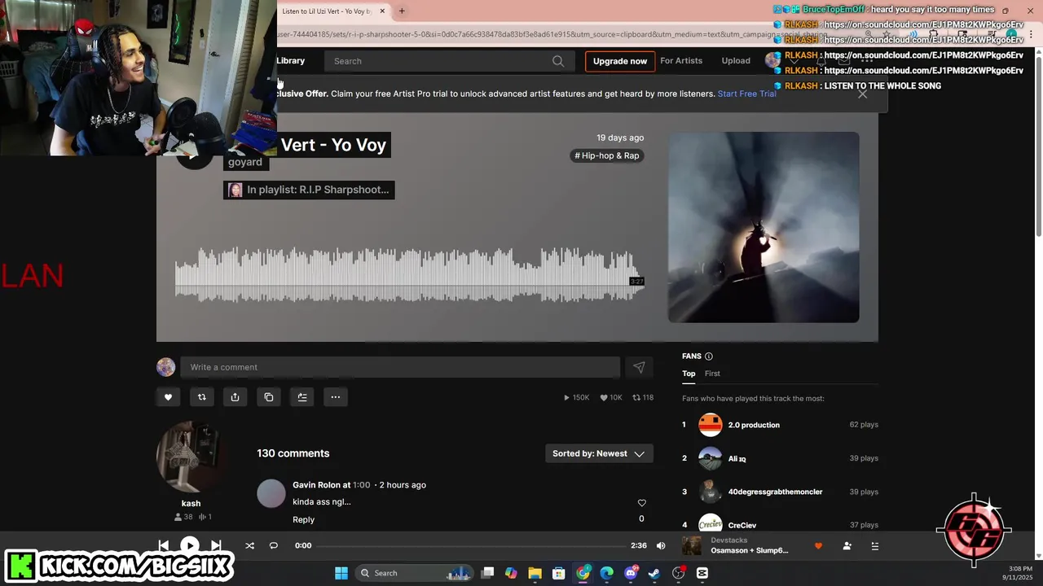1043x586 pixels.
Task: Add this track to next up
Action: (x=302, y=397)
